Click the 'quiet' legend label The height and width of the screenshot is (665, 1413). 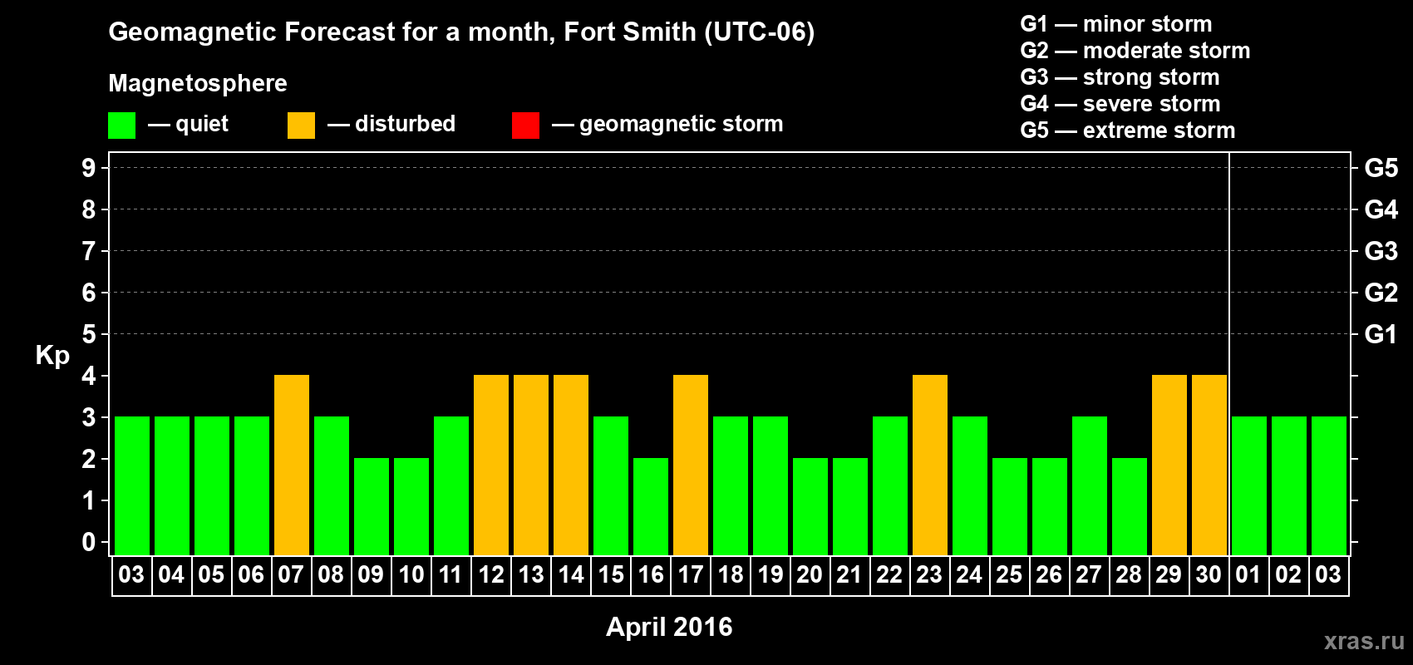coord(202,125)
